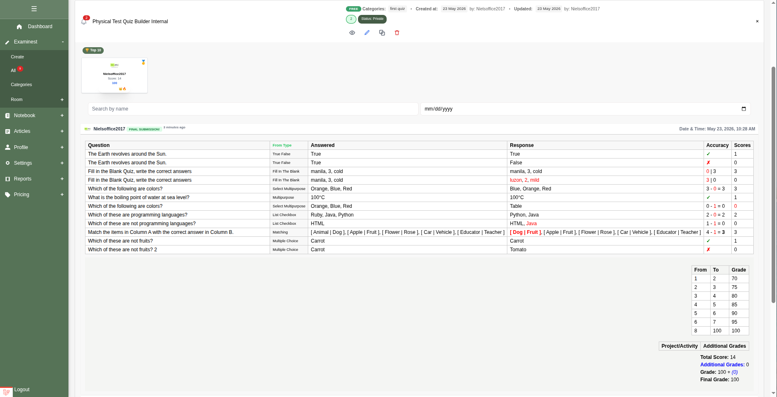This screenshot has width=777, height=397.
Task: Click the Notebook sidebar icon
Action: 7,116
